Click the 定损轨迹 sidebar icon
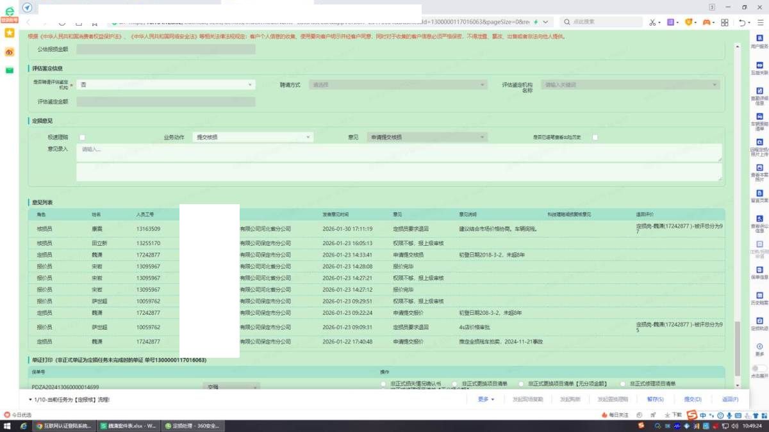This screenshot has height=432, width=769. pyautogui.click(x=759, y=321)
